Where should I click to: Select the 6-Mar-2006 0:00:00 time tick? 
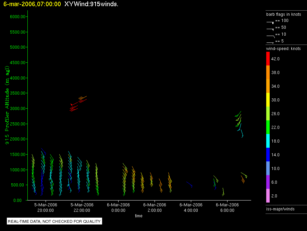118,207
